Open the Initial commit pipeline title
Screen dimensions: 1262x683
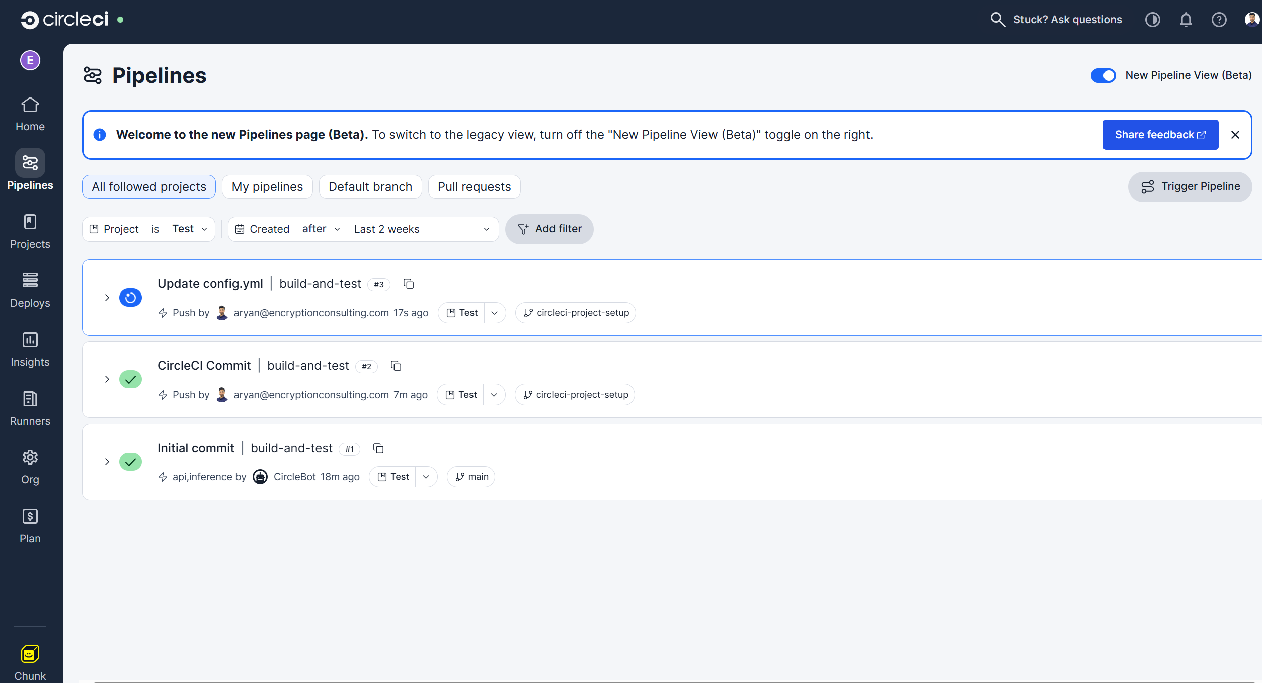tap(196, 448)
